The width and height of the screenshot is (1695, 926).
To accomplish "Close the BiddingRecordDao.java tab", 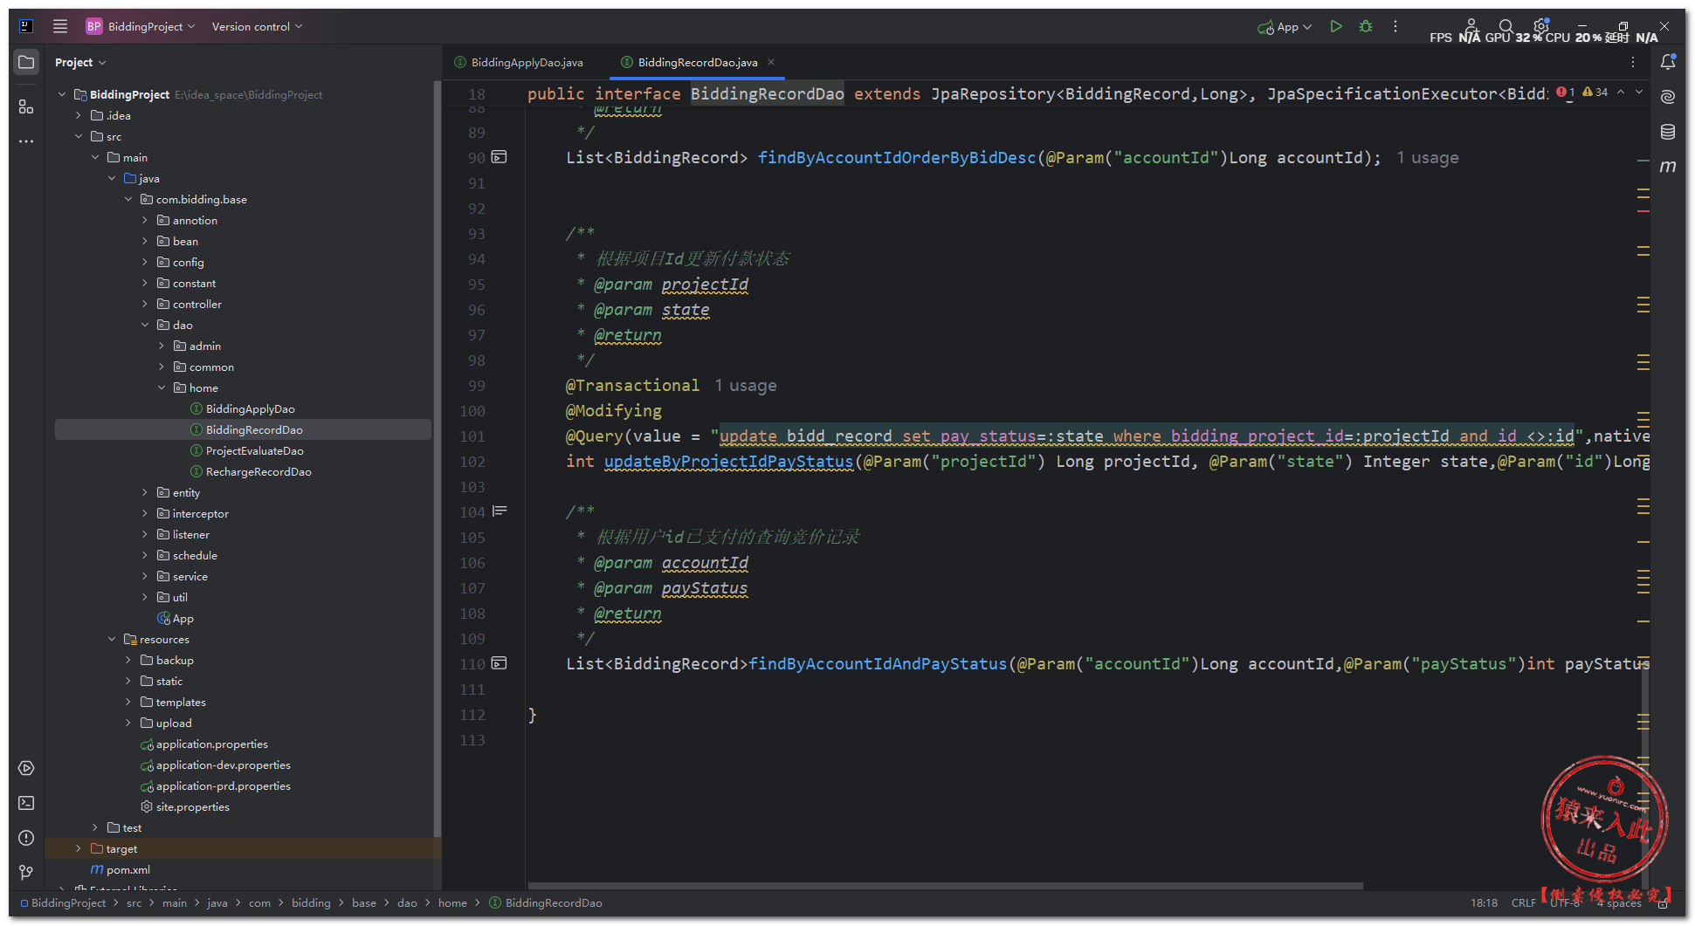I will [x=771, y=62].
